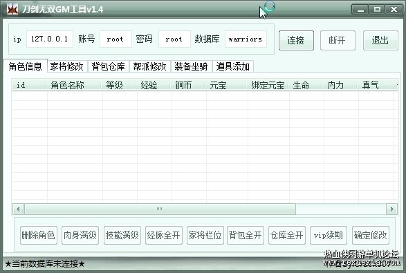Screen dimensions: 406x273
Task: Click the status text 当前数据库未连接
Action: point(45,264)
